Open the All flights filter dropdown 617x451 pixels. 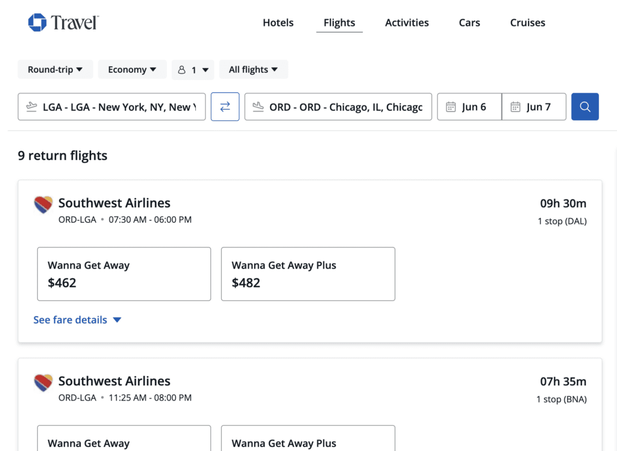tap(253, 70)
